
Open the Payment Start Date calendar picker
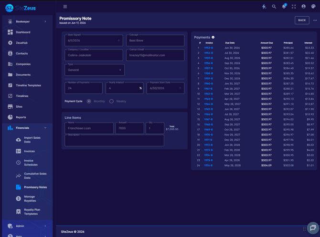(x=180, y=88)
